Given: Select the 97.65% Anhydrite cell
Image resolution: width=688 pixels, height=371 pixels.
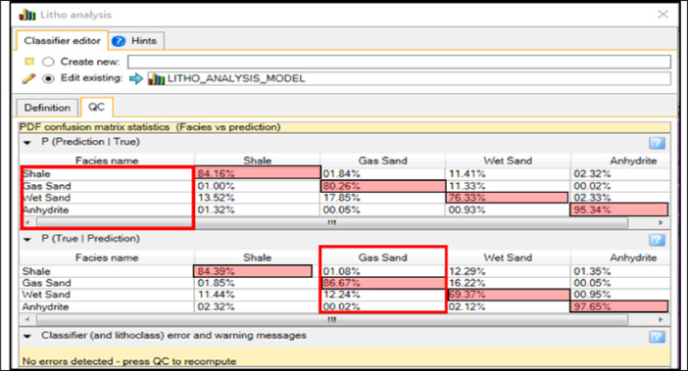Looking at the screenshot, I should pyautogui.click(x=619, y=306).
